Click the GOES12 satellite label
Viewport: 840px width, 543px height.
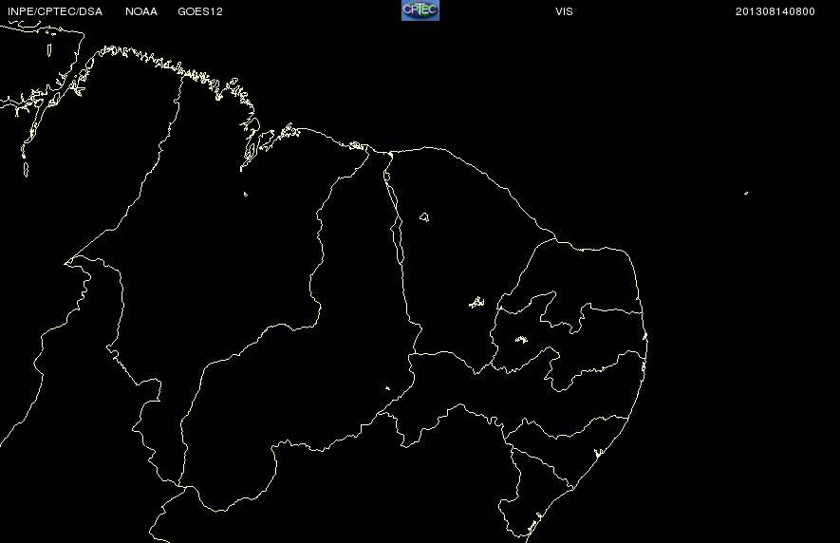click(200, 11)
